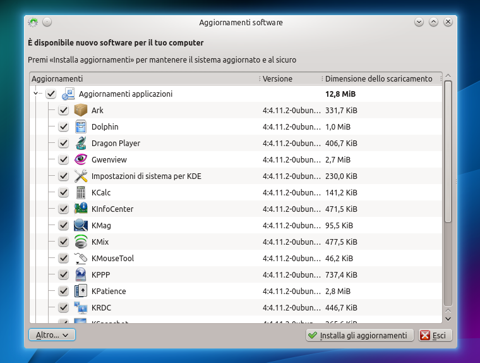The height and width of the screenshot is (363, 480).
Task: Click the Gwenview eye icon
Action: pyautogui.click(x=81, y=159)
